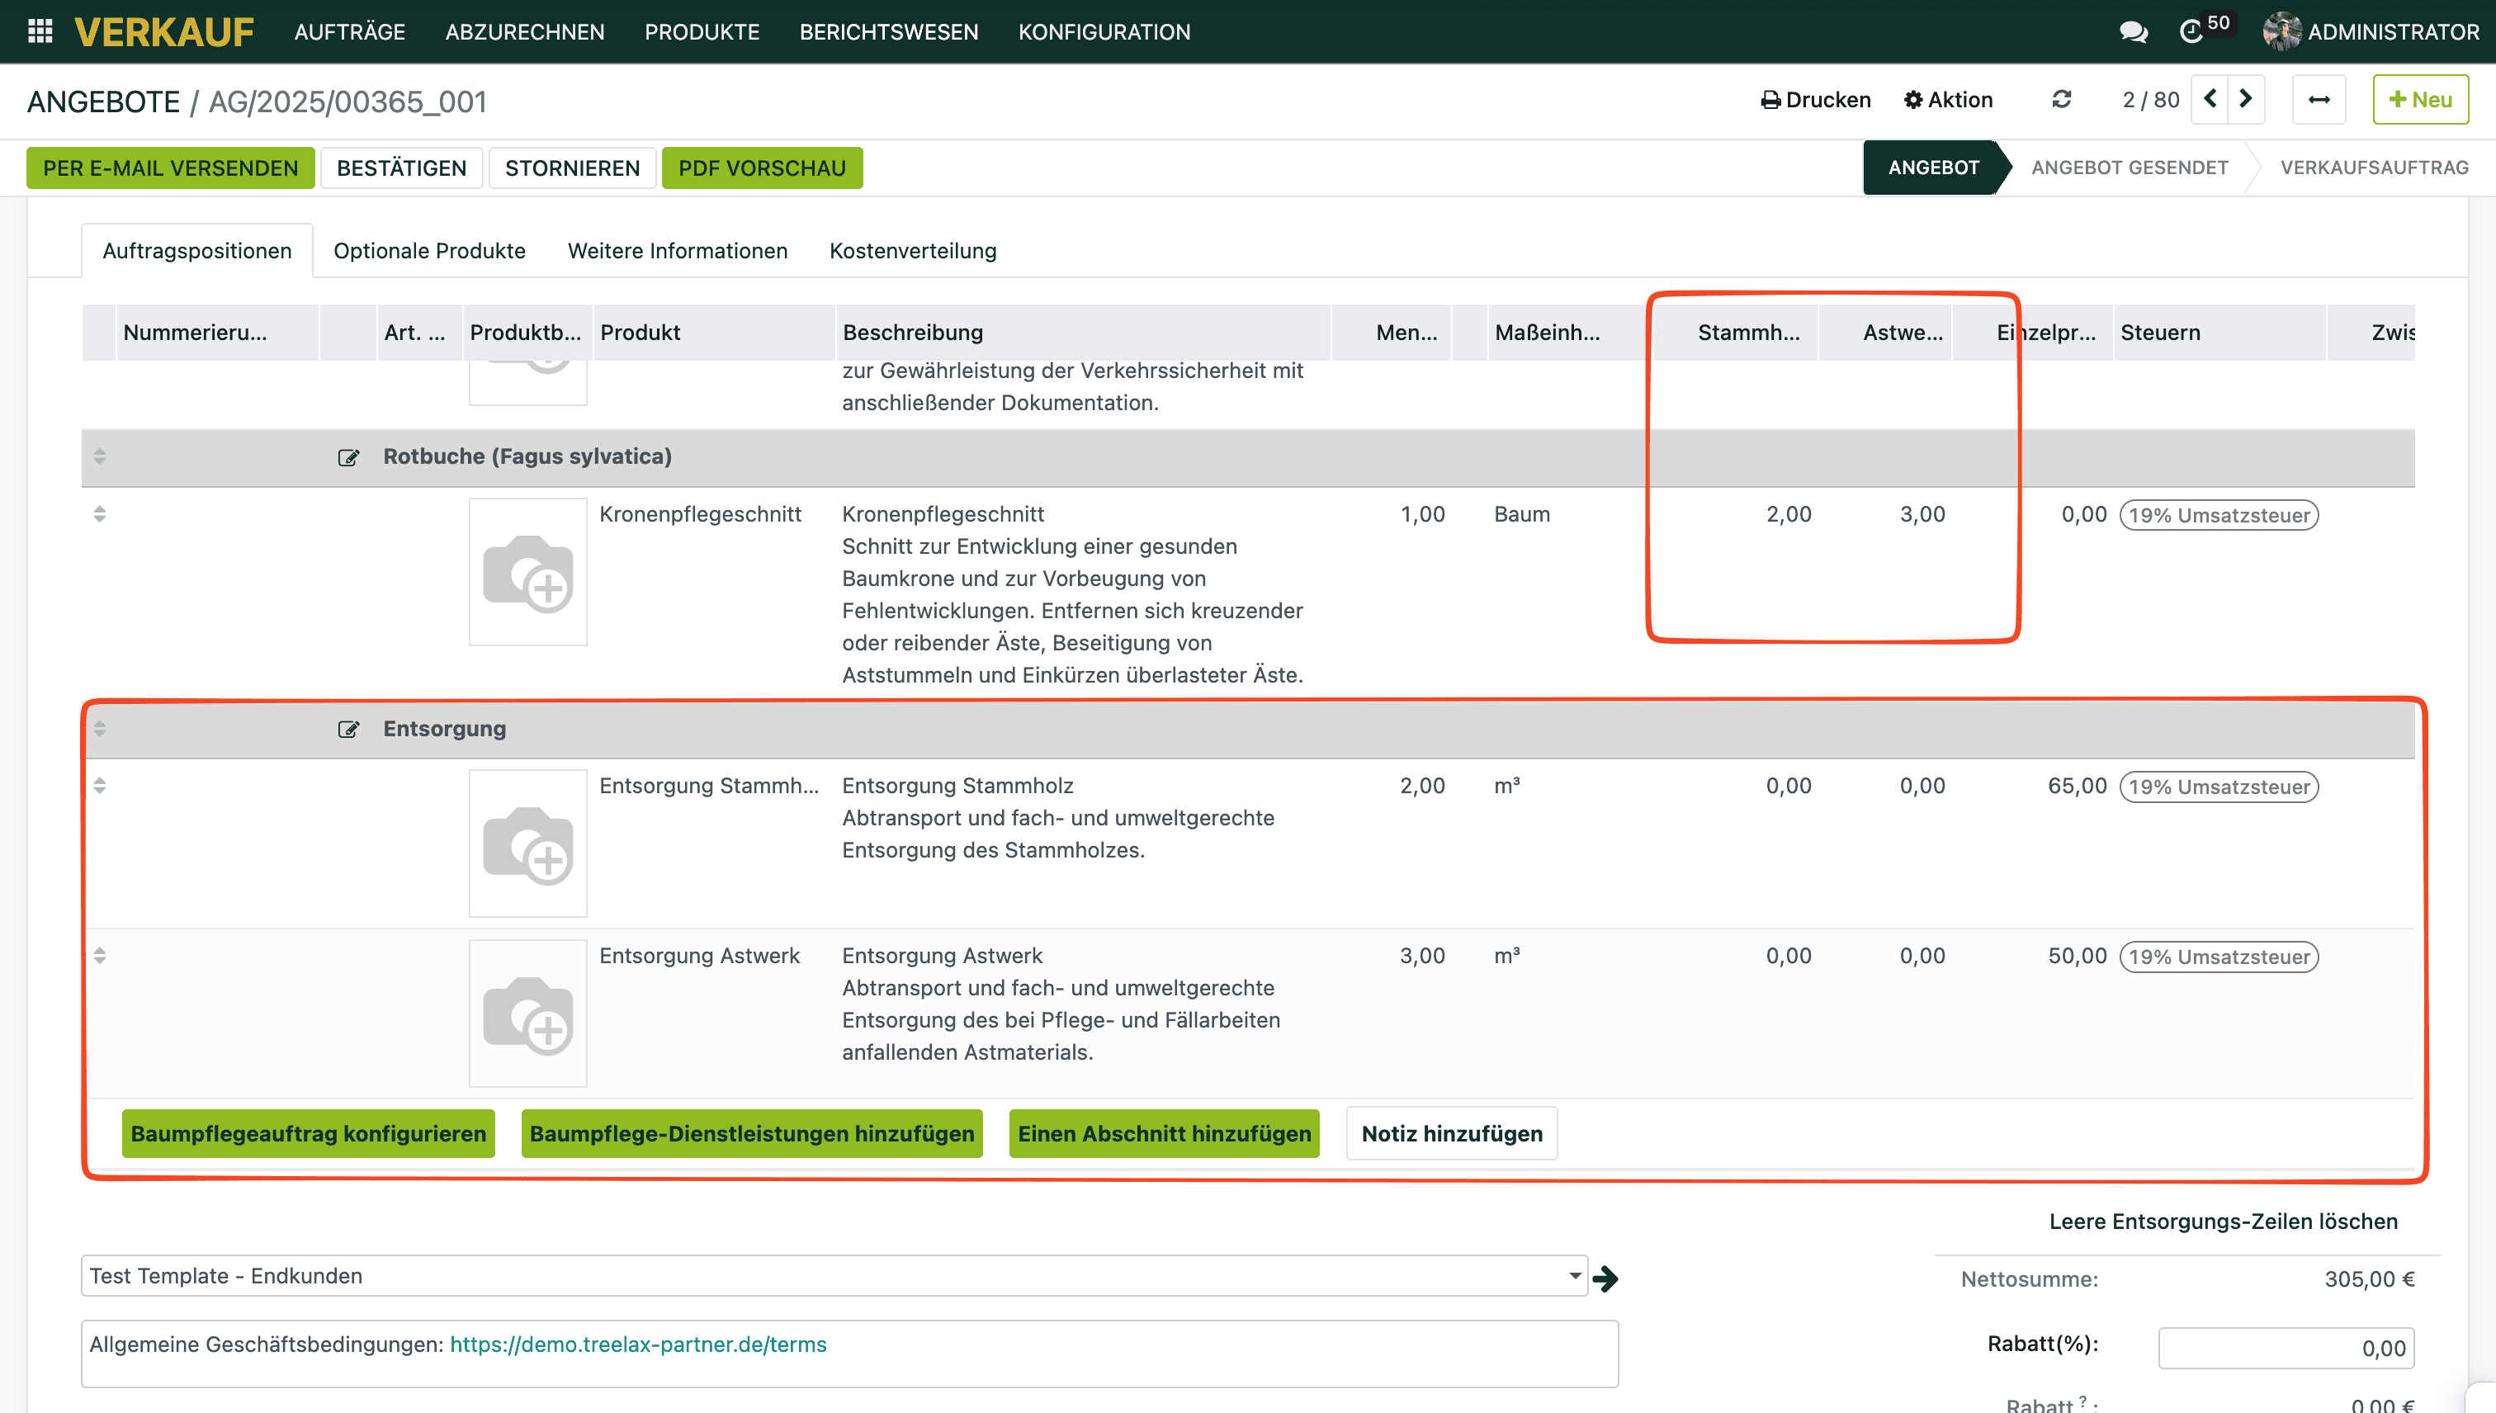Click the Entsorgung Stammholz image placeholder
The width and height of the screenshot is (2496, 1413).
[528, 843]
